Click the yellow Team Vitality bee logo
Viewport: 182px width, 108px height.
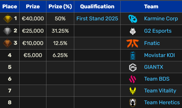click(133, 91)
